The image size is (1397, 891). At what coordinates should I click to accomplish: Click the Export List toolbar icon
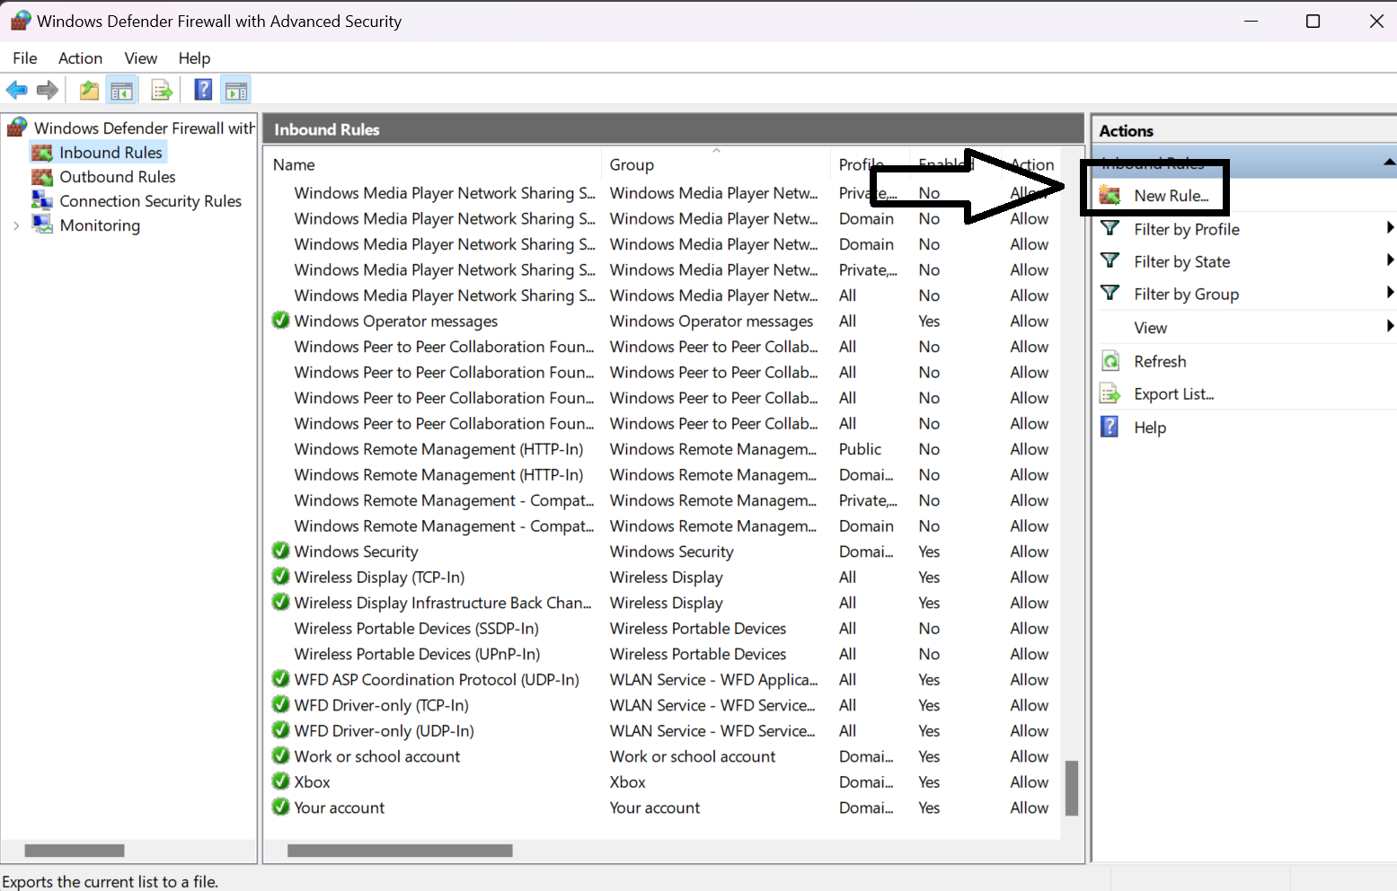(162, 90)
